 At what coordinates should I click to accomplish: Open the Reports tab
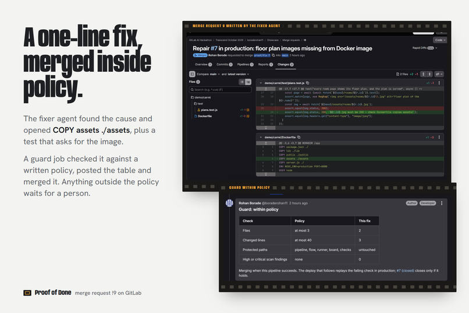pyautogui.click(x=265, y=64)
